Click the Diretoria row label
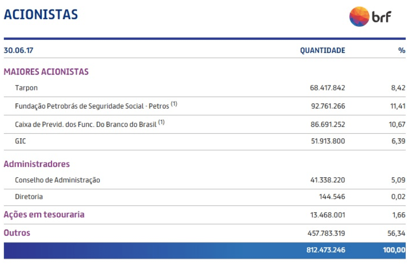Screen dimensions: 410x265 (29, 197)
